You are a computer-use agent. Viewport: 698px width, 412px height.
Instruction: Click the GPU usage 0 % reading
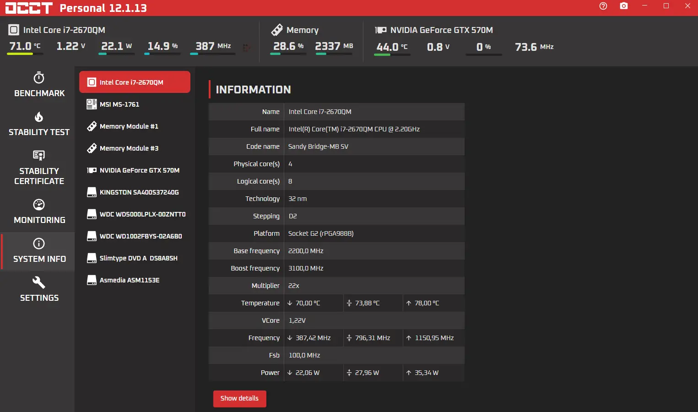484,47
